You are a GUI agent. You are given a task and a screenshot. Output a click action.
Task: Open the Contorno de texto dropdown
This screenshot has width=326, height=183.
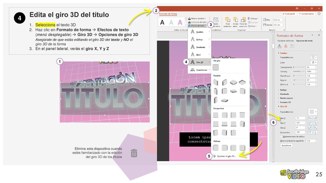(197, 22)
